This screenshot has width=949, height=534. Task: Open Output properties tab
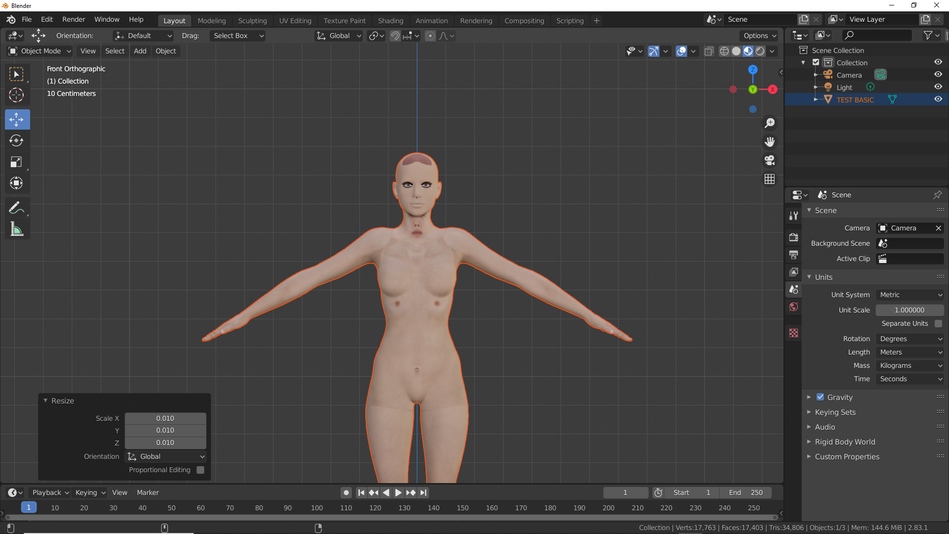coord(793,255)
